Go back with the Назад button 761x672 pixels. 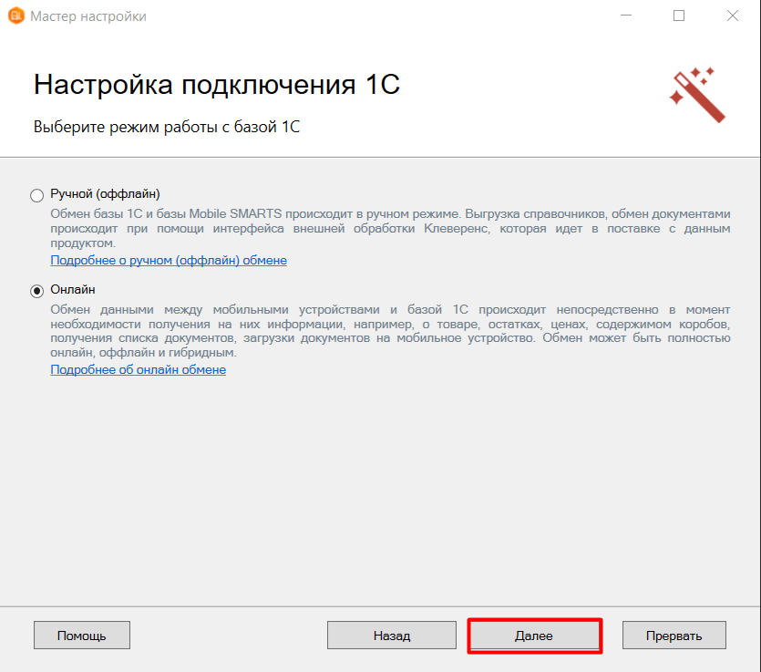pyautogui.click(x=392, y=636)
